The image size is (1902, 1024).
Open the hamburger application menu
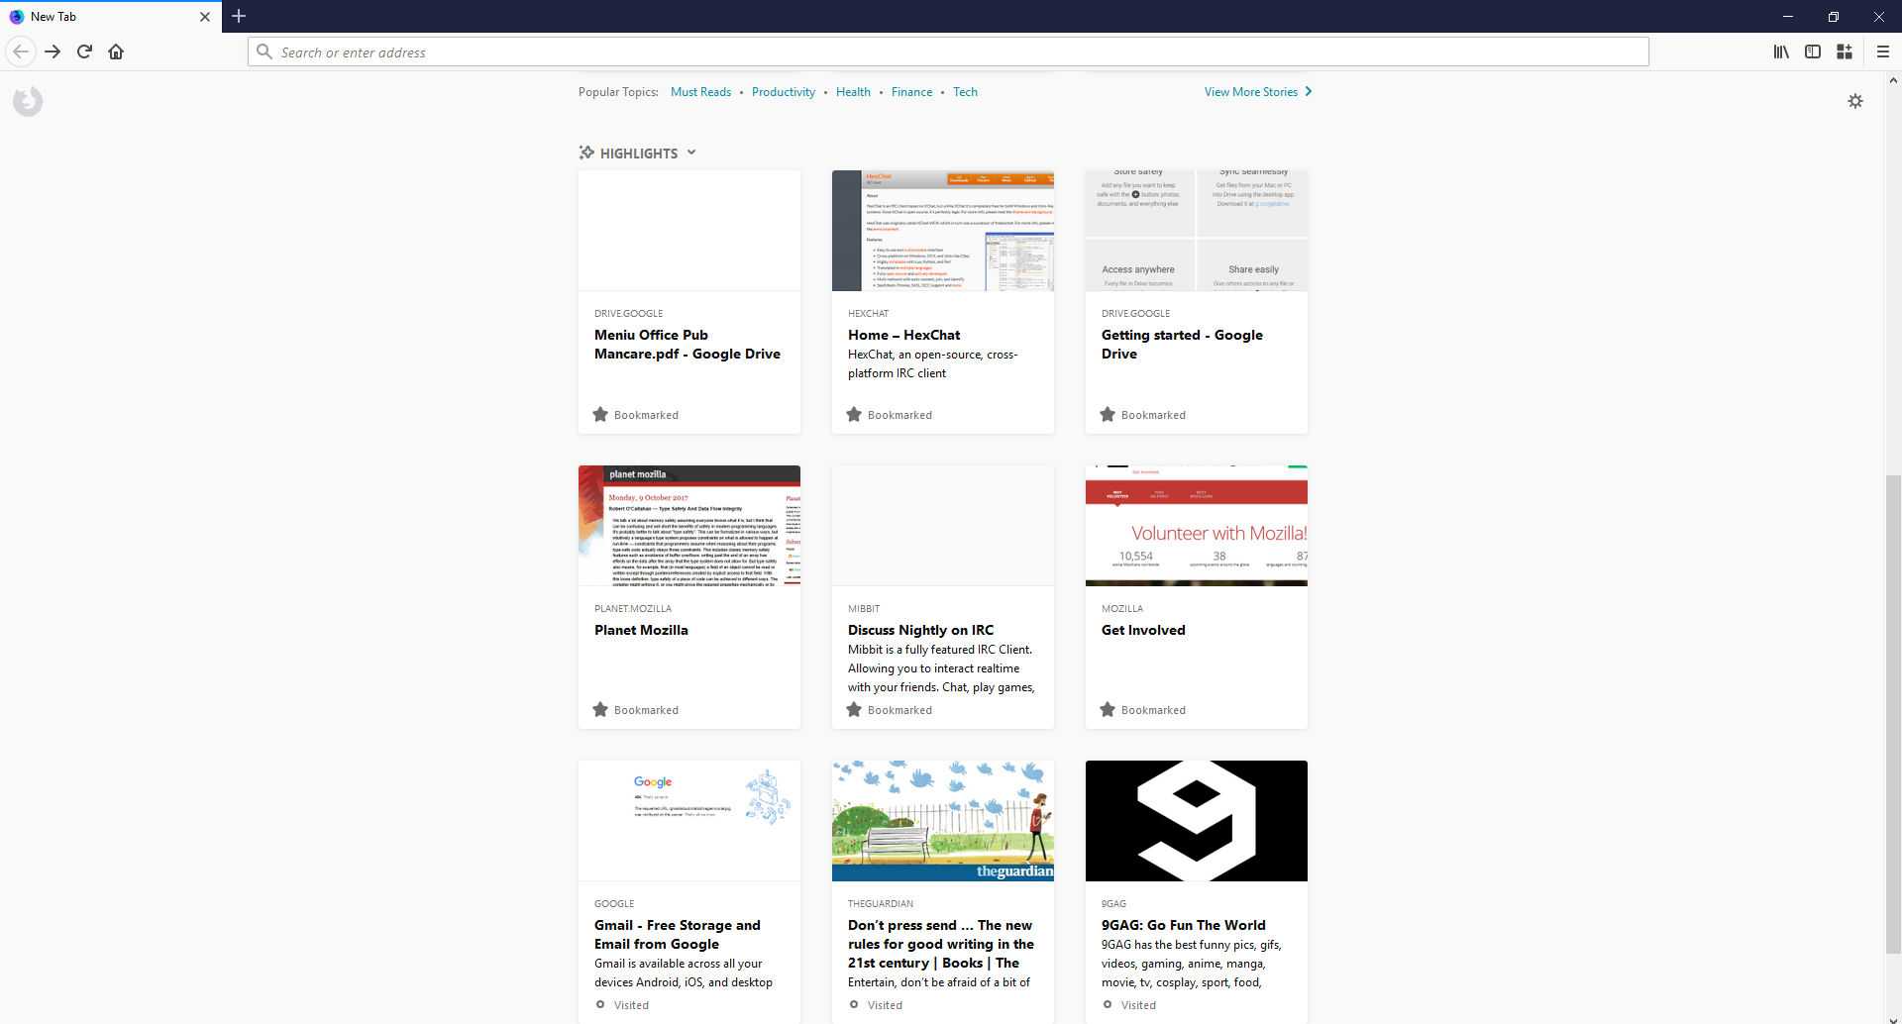coord(1883,51)
